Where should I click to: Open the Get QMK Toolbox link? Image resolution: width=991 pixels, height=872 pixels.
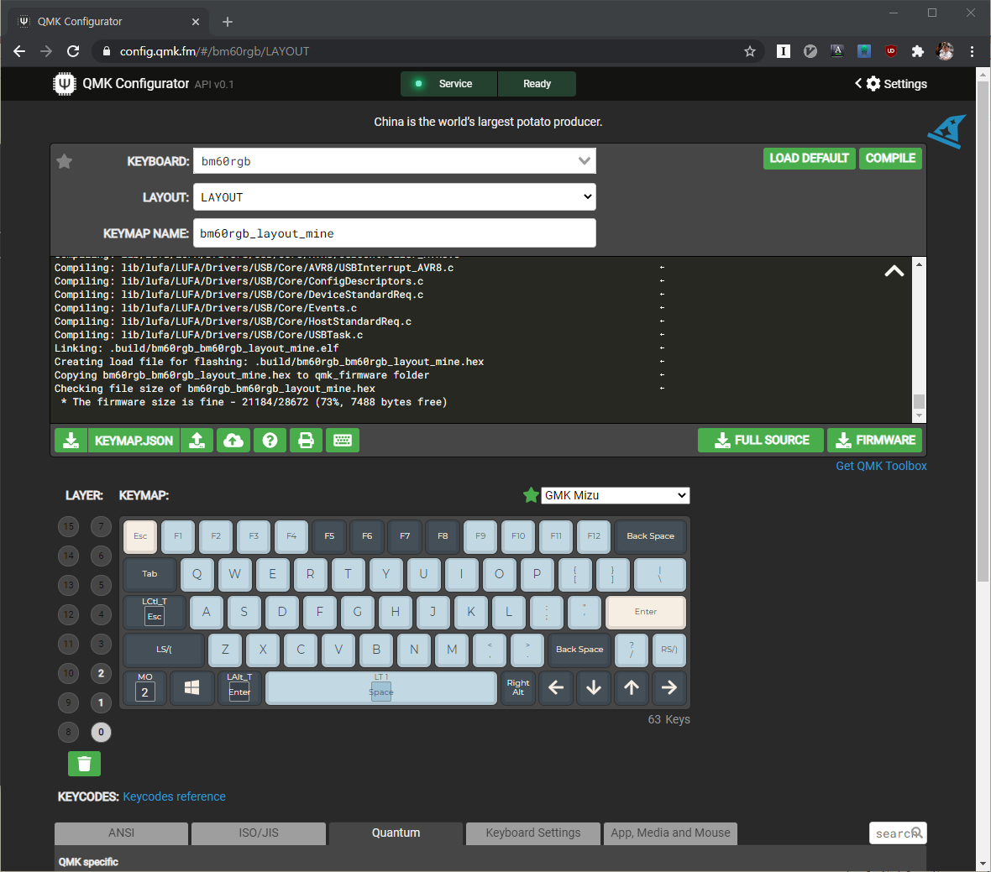(x=881, y=465)
